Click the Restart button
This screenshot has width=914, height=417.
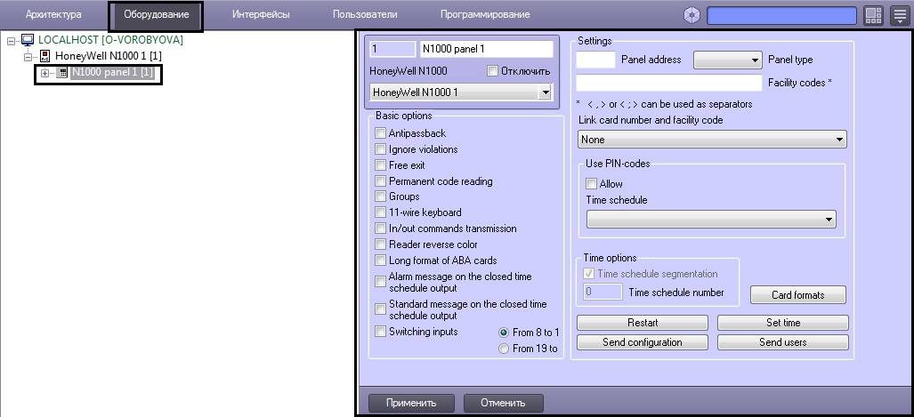(643, 323)
